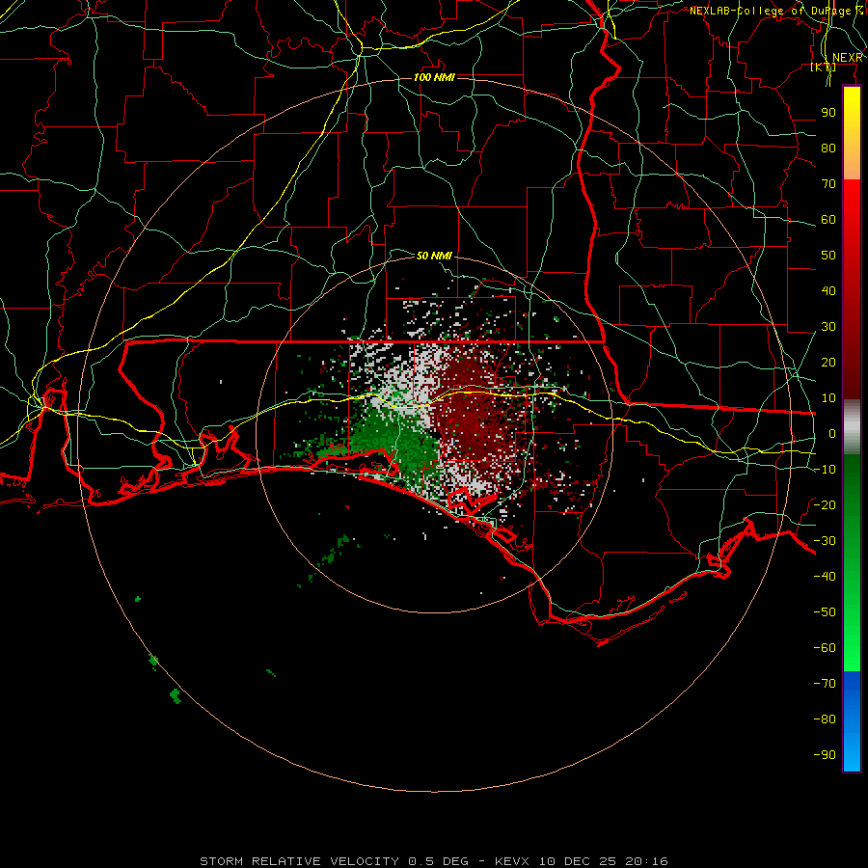Select the -90 value on velocity scale
Viewport: 868px width, 868px height.
tap(825, 755)
